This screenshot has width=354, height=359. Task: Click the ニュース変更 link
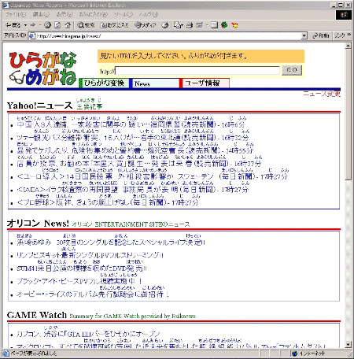click(322, 94)
